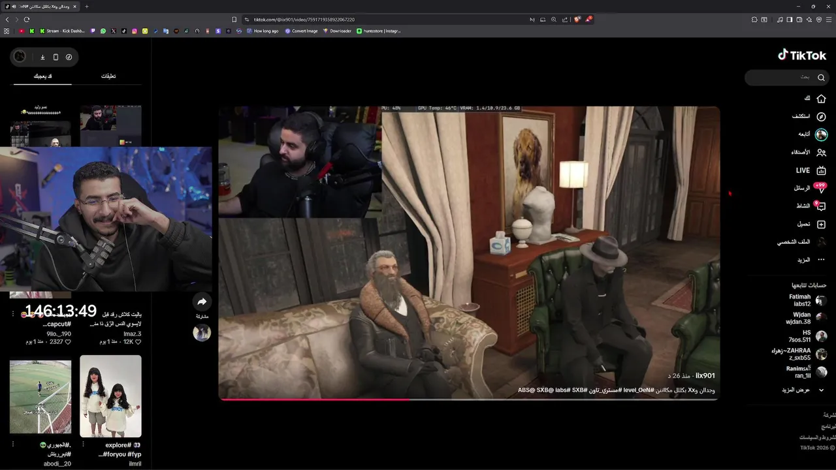Click the compass icon in the floating pill

pos(69,57)
